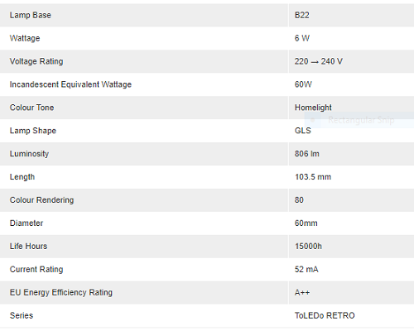Click EU Energy Efficiency Rating label
Image resolution: width=414 pixels, height=331 pixels.
pos(61,292)
